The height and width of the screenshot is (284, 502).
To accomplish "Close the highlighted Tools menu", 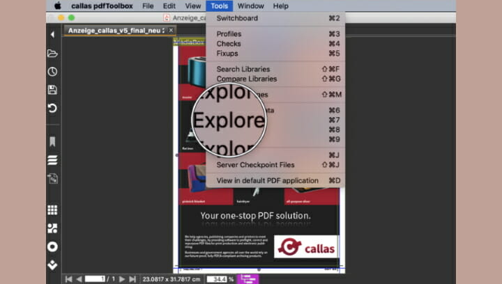I will coord(220,6).
